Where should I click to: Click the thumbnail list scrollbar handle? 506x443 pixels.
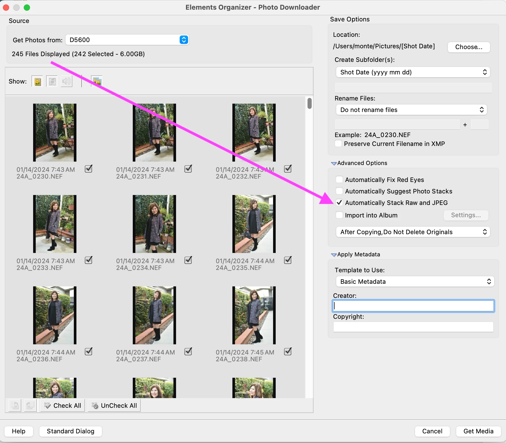coord(309,103)
